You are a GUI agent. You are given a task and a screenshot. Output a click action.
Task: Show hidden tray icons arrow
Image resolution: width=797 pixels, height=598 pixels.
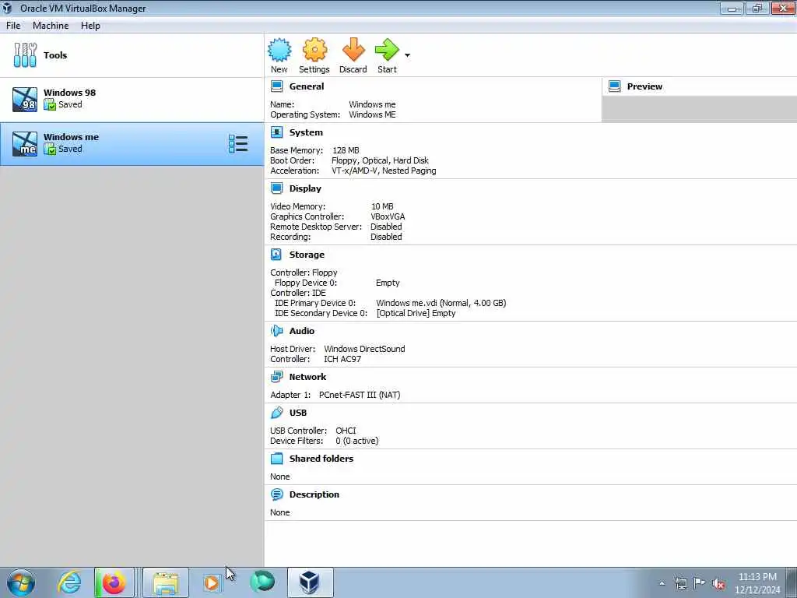(x=662, y=584)
